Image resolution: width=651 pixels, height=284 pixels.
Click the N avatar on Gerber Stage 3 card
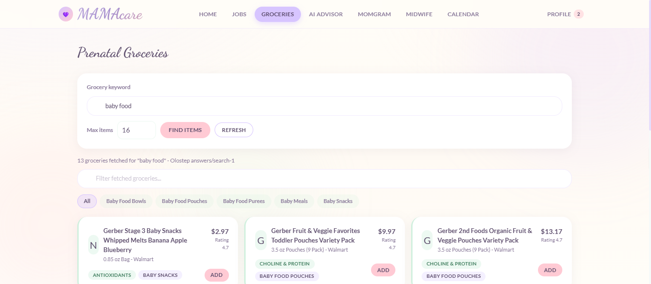[93, 245]
